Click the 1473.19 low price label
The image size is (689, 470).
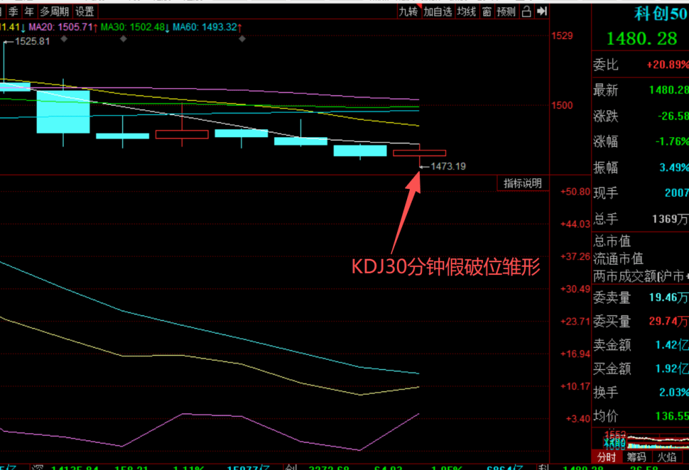coord(448,165)
